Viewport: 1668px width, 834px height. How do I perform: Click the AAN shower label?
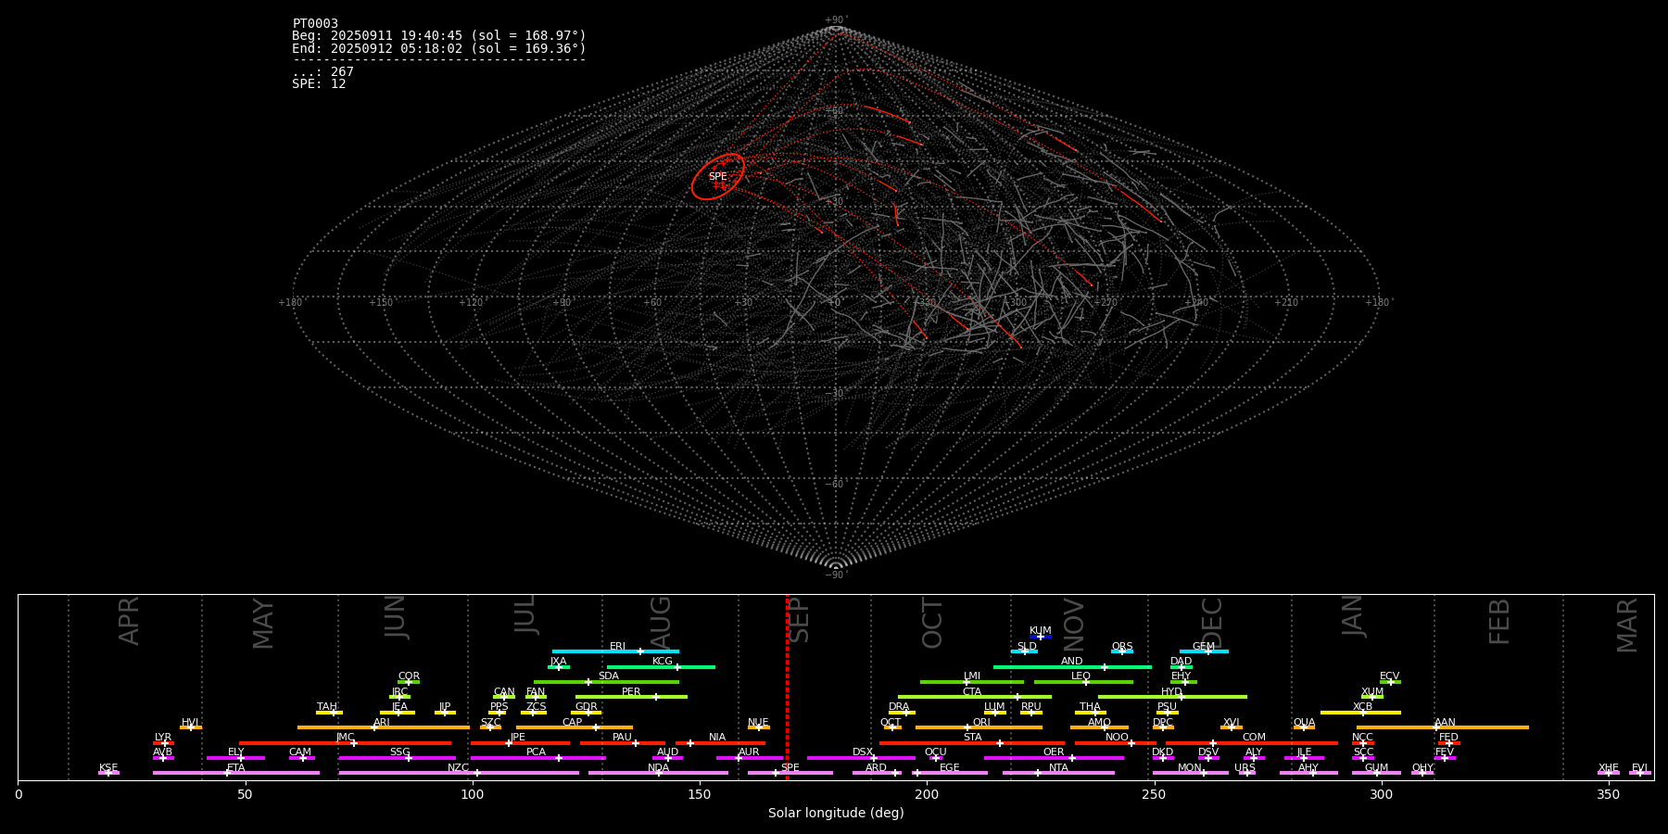point(1445,722)
